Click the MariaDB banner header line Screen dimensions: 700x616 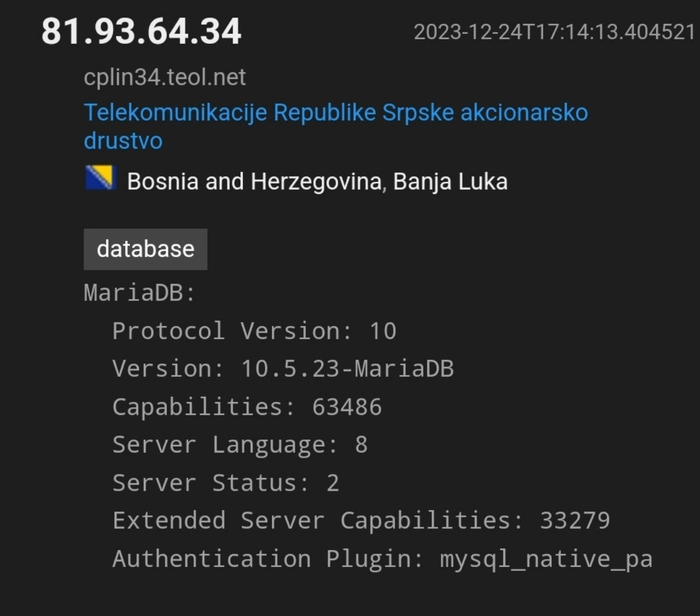pos(140,293)
